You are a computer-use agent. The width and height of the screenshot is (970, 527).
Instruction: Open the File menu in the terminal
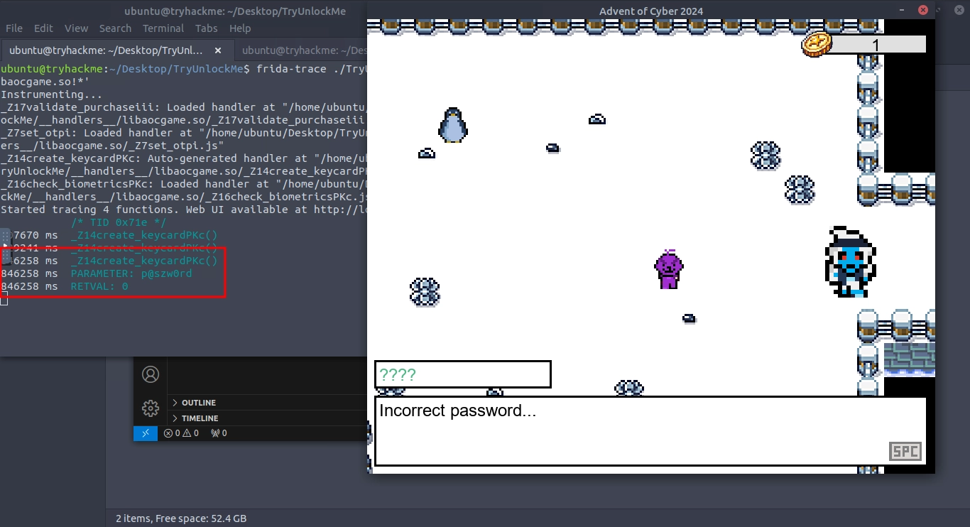click(14, 28)
